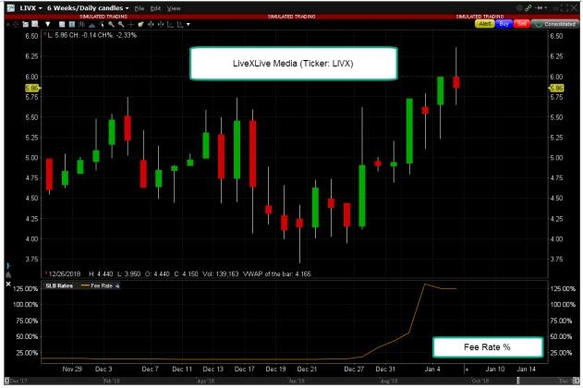The height and width of the screenshot is (388, 583).
Task: Click the Nov 29 date label
Action: point(72,369)
